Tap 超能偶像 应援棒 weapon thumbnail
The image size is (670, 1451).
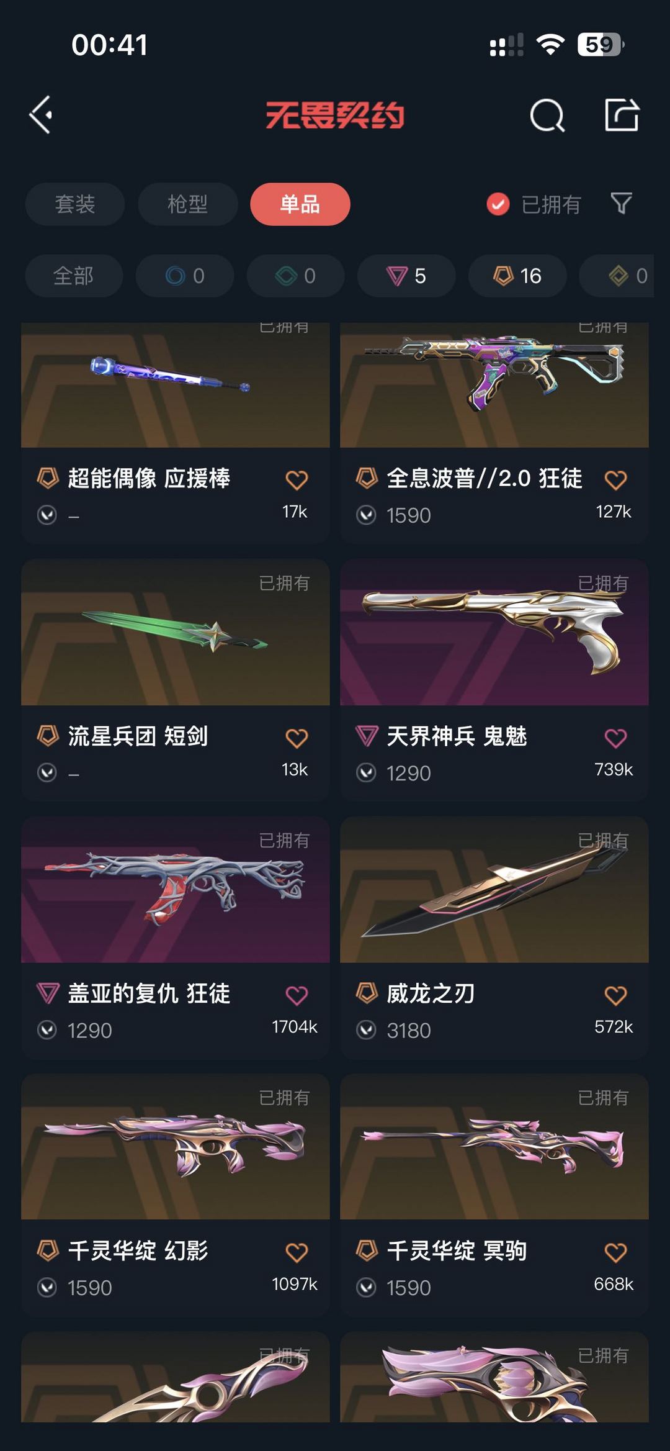pyautogui.click(x=176, y=385)
